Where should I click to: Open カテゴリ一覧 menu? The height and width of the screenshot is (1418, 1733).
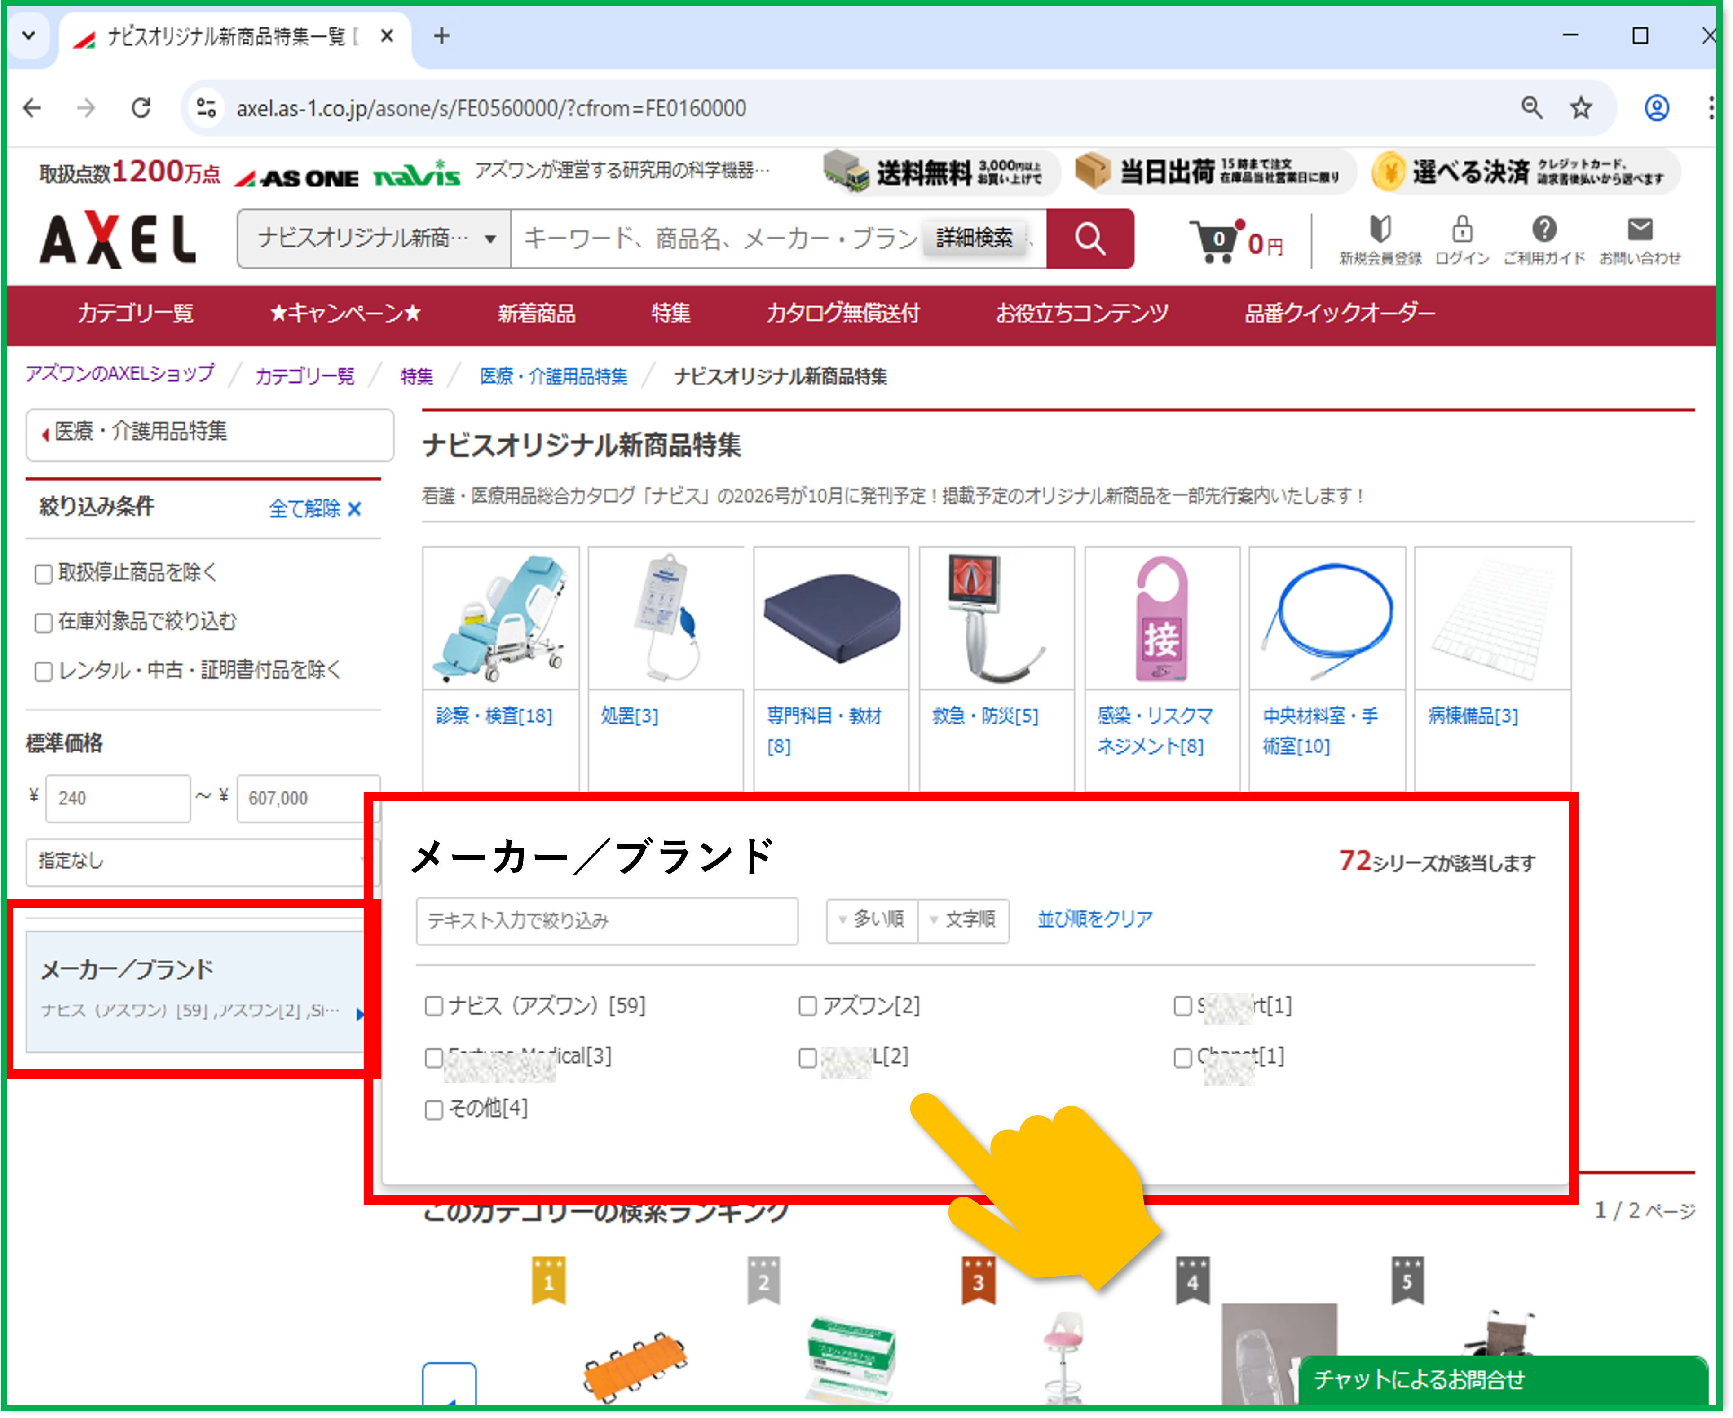[x=135, y=314]
